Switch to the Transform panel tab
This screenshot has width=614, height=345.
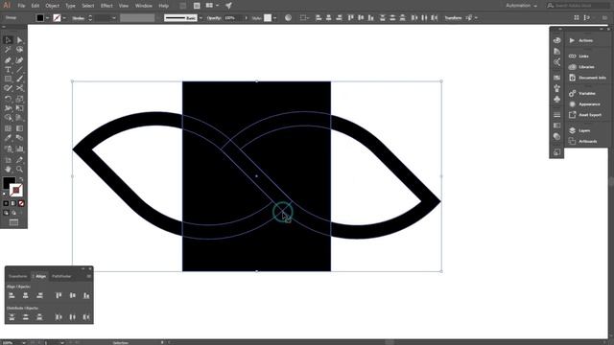18,276
